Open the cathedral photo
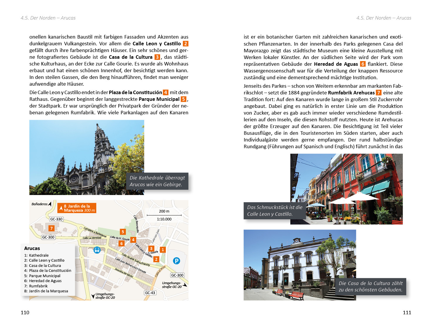 87,157
